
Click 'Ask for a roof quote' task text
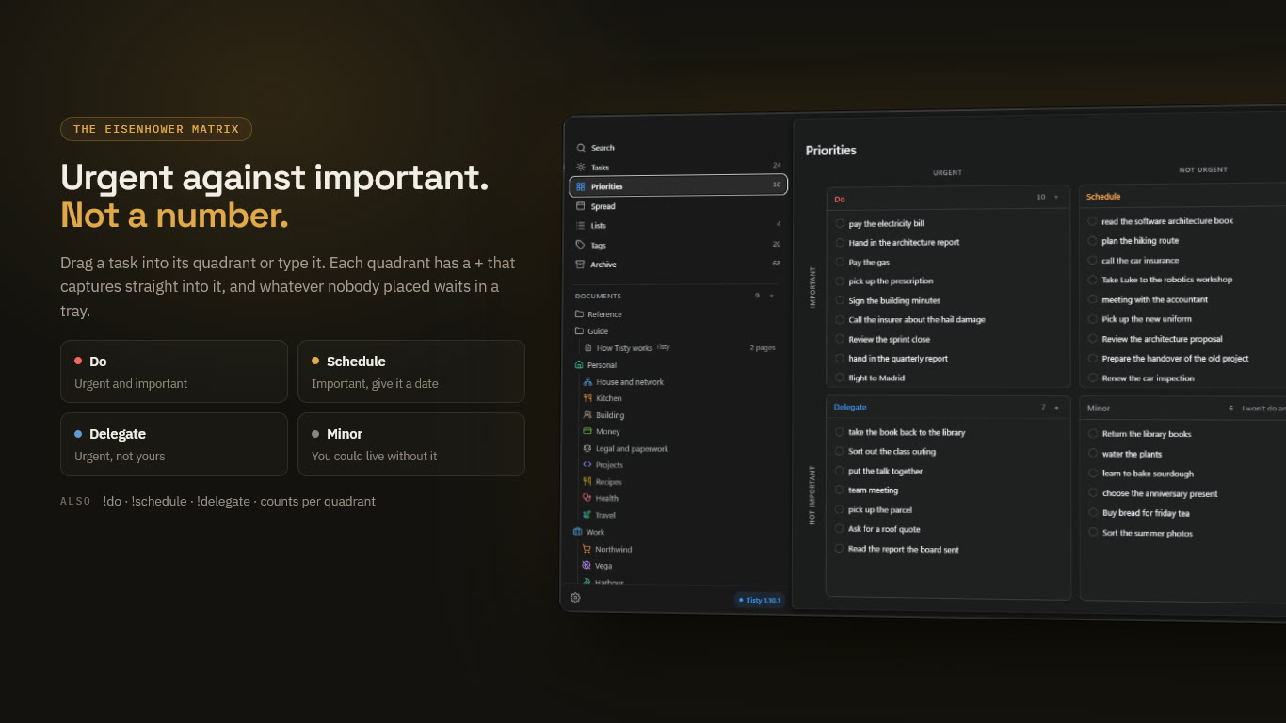click(884, 529)
